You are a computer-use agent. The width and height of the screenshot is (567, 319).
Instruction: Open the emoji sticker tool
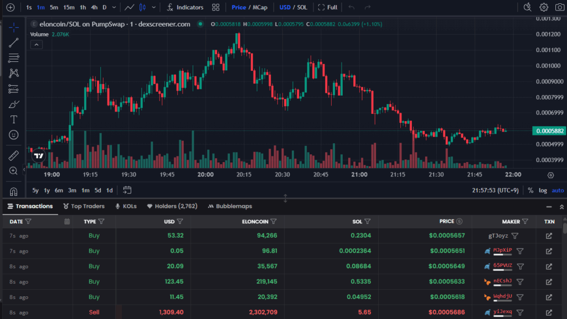coord(14,135)
